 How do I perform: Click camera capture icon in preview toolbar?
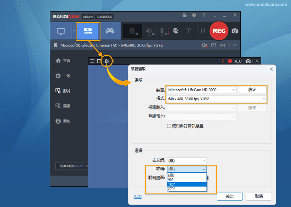pos(248,61)
